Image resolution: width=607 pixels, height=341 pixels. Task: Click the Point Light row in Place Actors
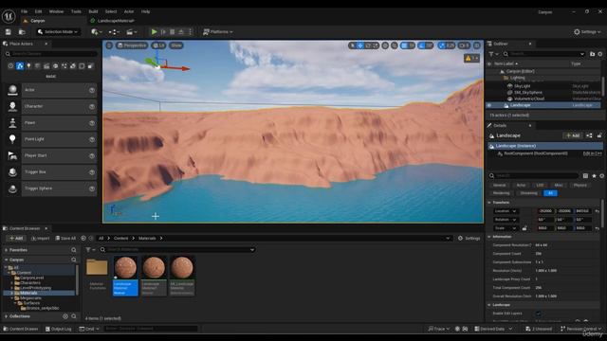click(x=50, y=139)
